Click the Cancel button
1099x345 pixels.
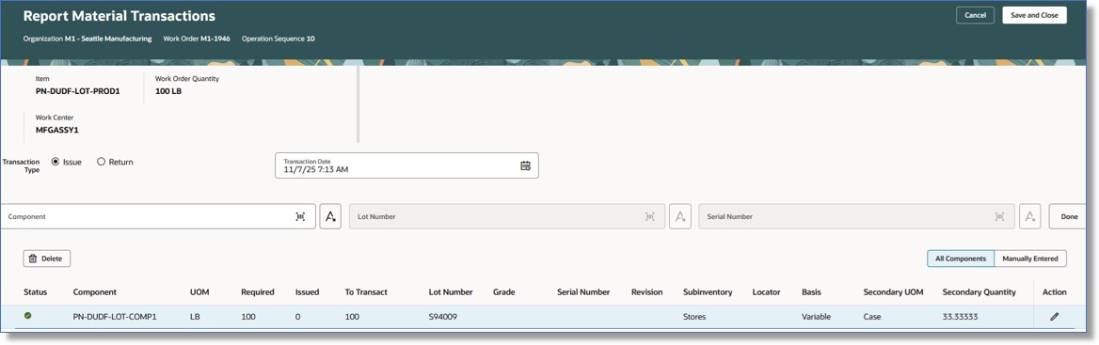(975, 15)
